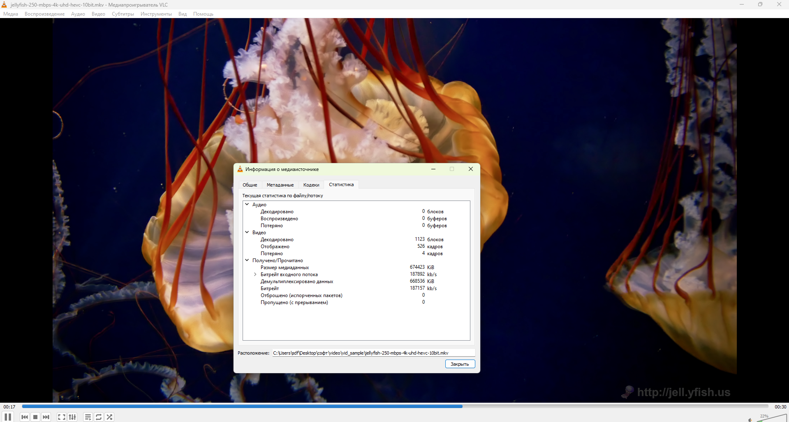Open the Видео menu
This screenshot has width=789, height=422.
(x=98, y=14)
